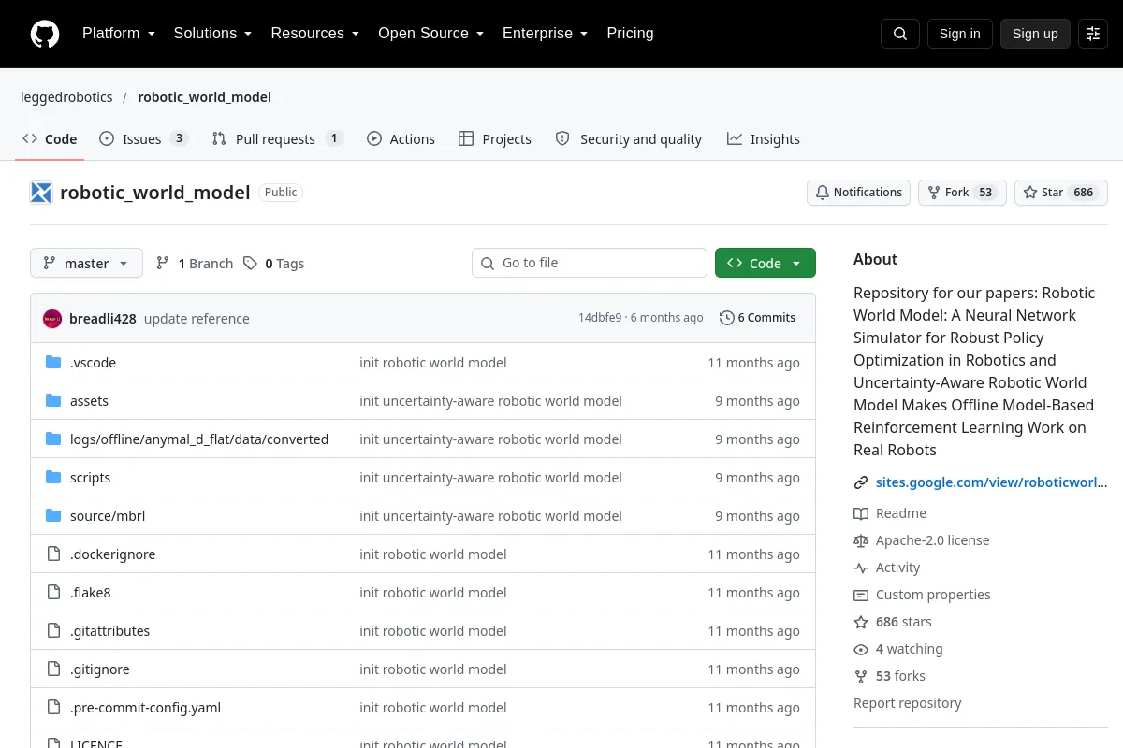Go to the GitHub homepage logo

click(x=45, y=34)
